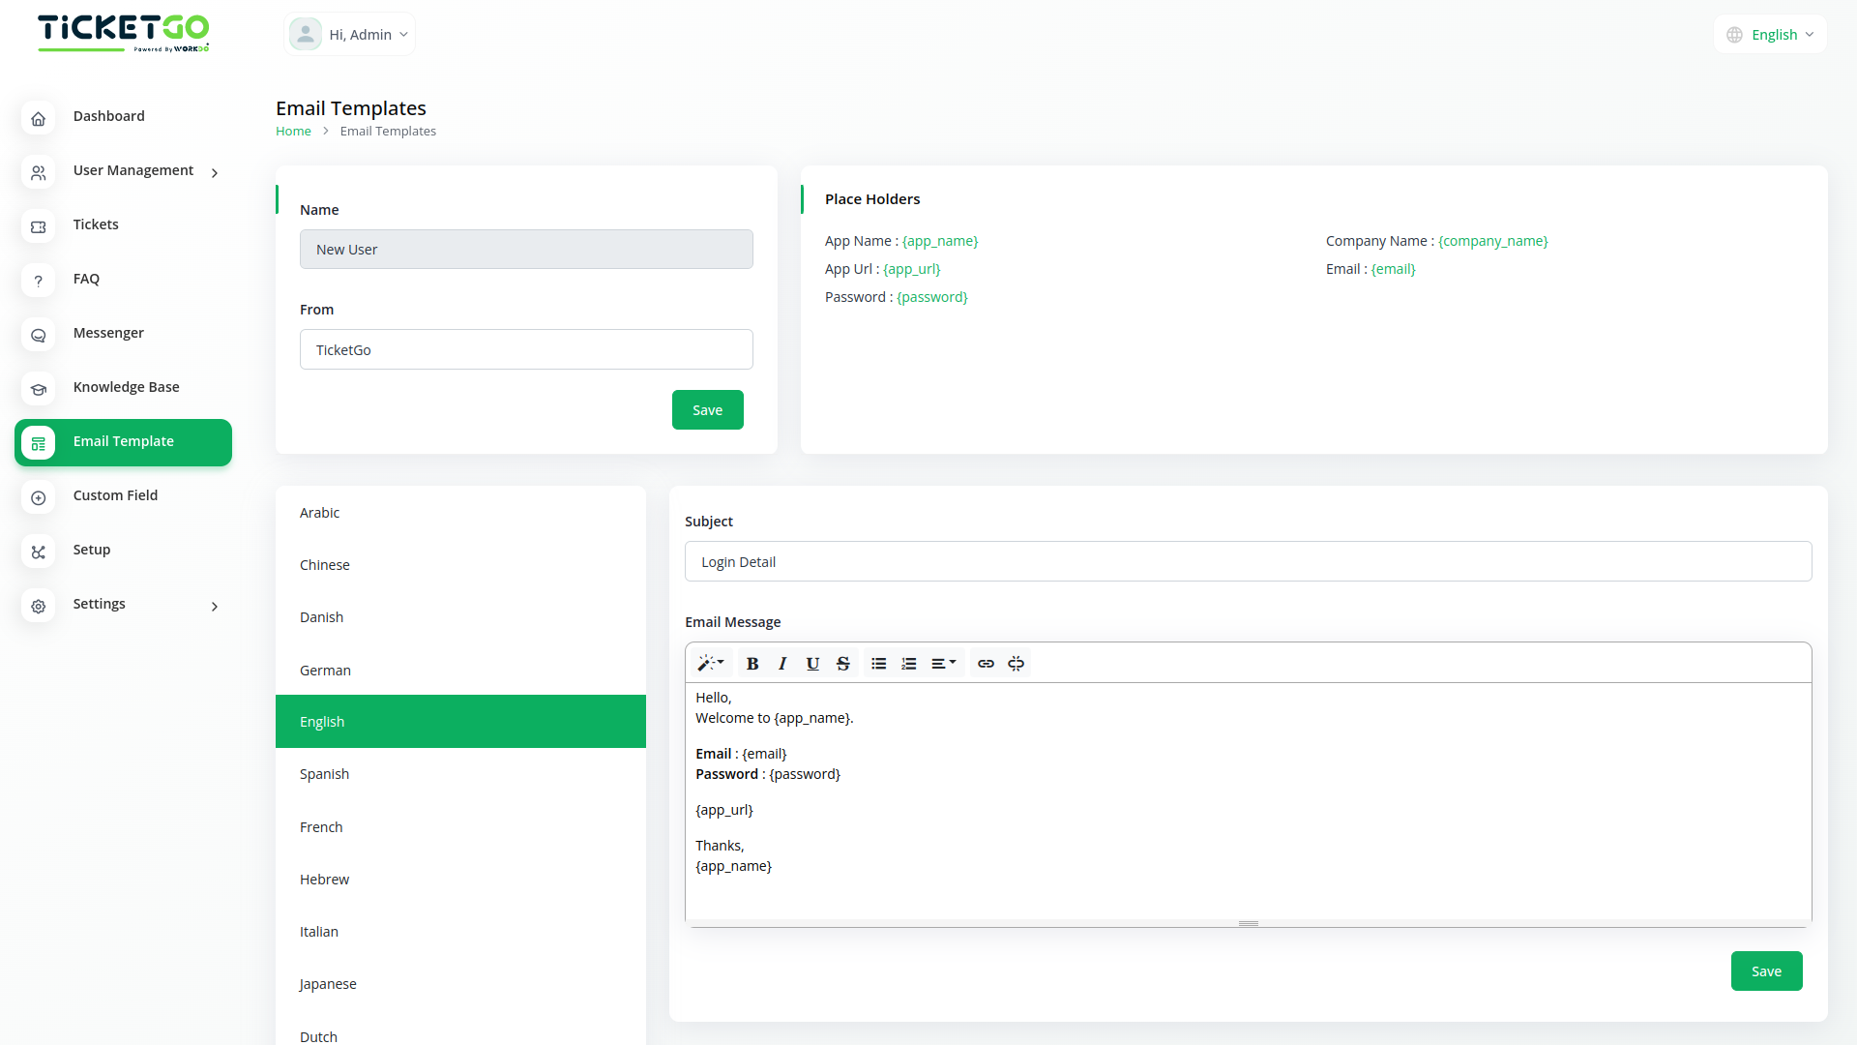The width and height of the screenshot is (1857, 1045).
Task: Apply italic formatting
Action: (782, 663)
